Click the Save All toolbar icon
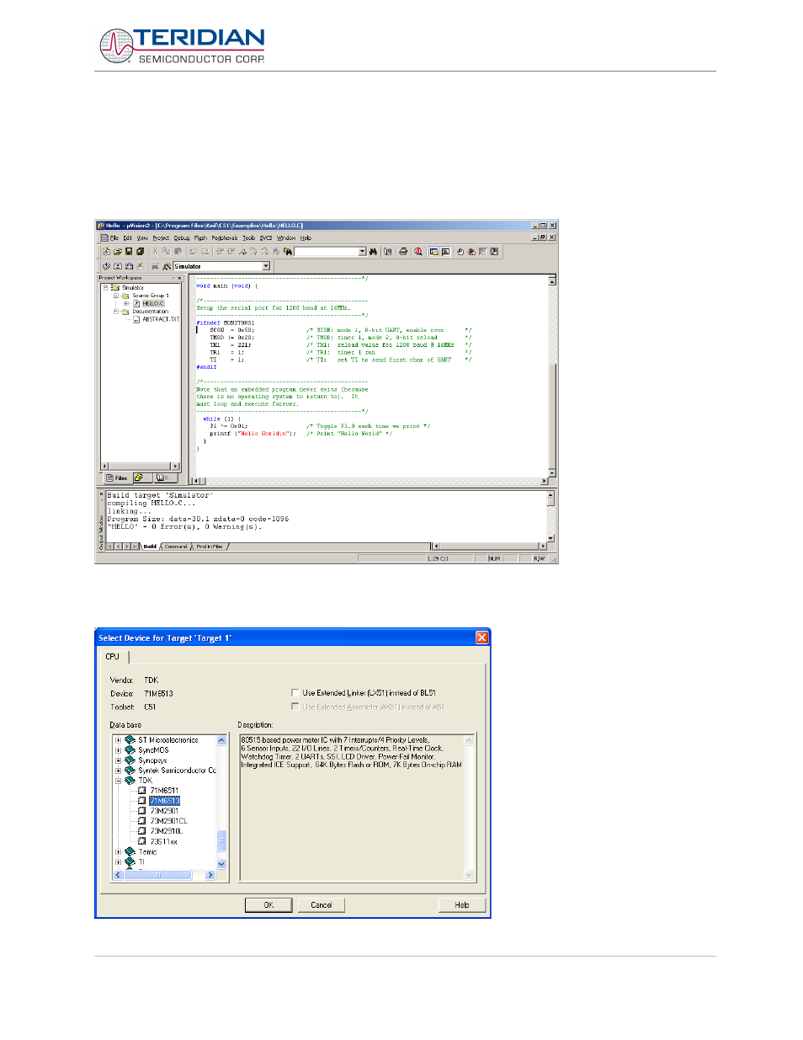803x1040 pixels. click(x=141, y=252)
